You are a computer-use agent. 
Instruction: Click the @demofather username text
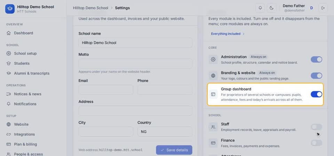click(x=294, y=10)
